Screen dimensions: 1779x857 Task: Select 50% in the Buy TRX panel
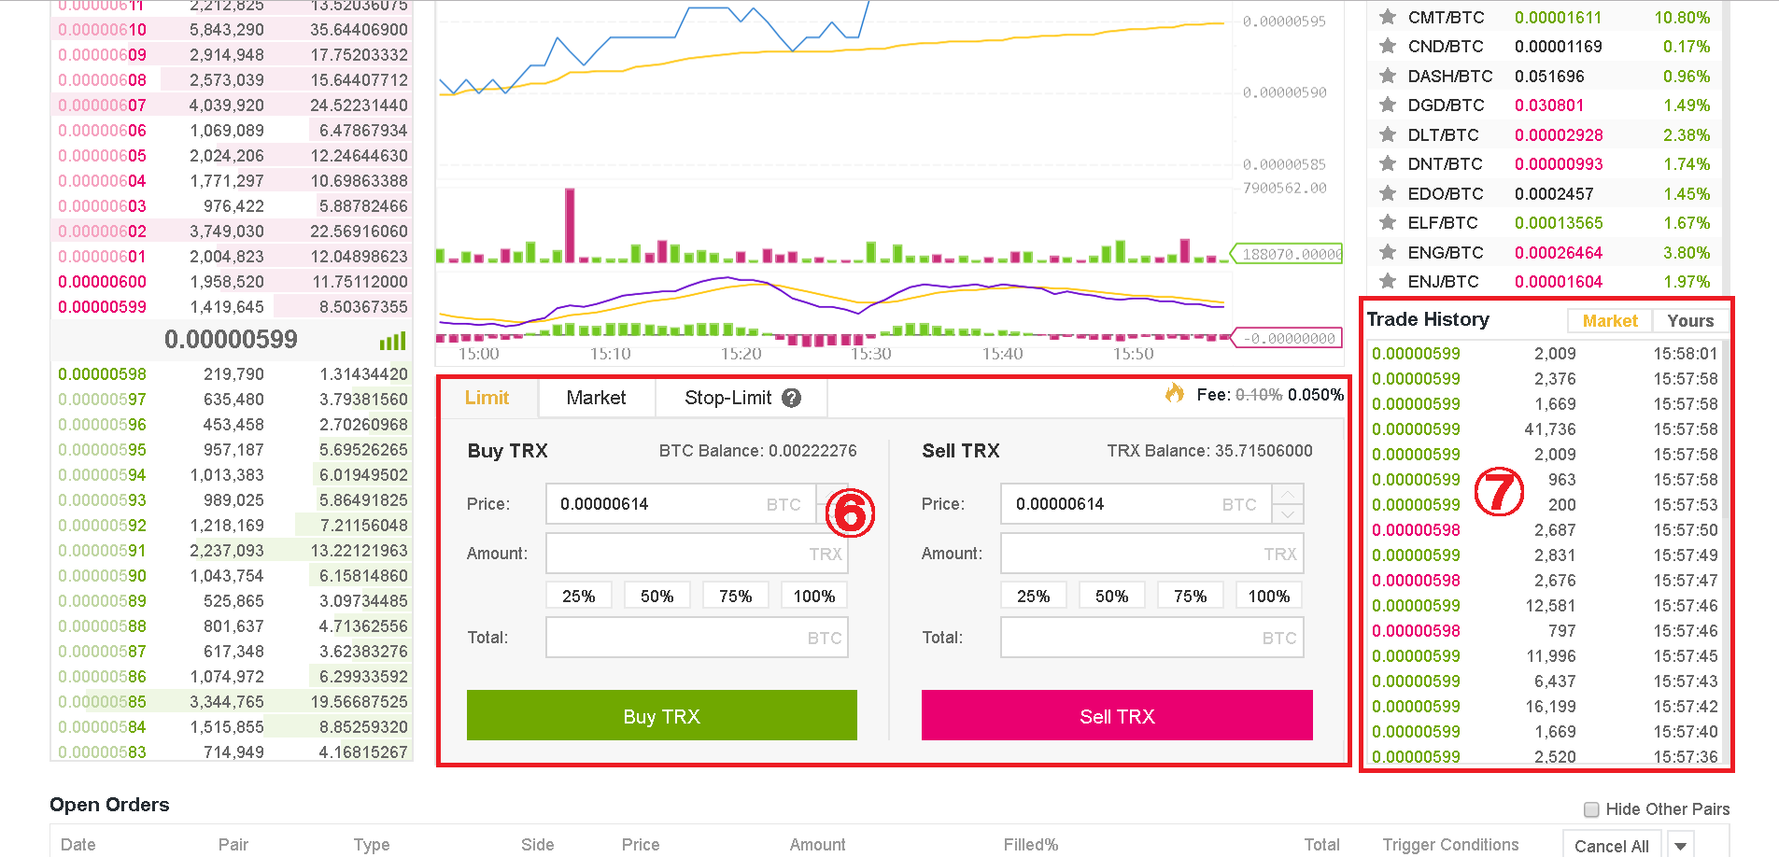[657, 596]
